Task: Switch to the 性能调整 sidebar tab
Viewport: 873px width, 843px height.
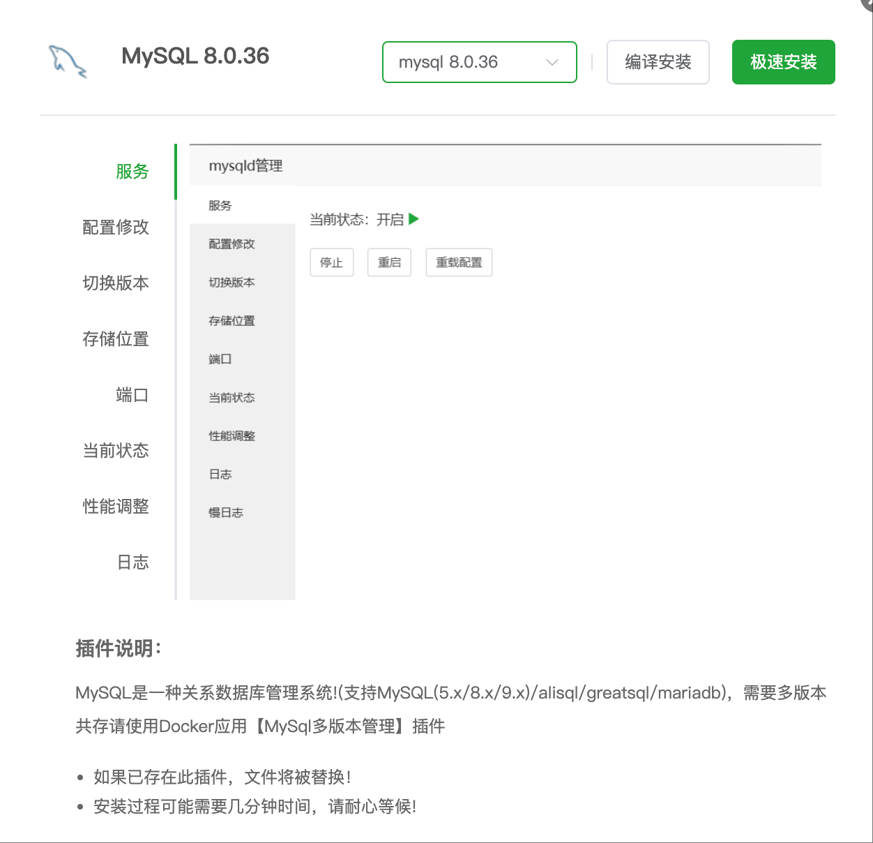Action: 116,507
